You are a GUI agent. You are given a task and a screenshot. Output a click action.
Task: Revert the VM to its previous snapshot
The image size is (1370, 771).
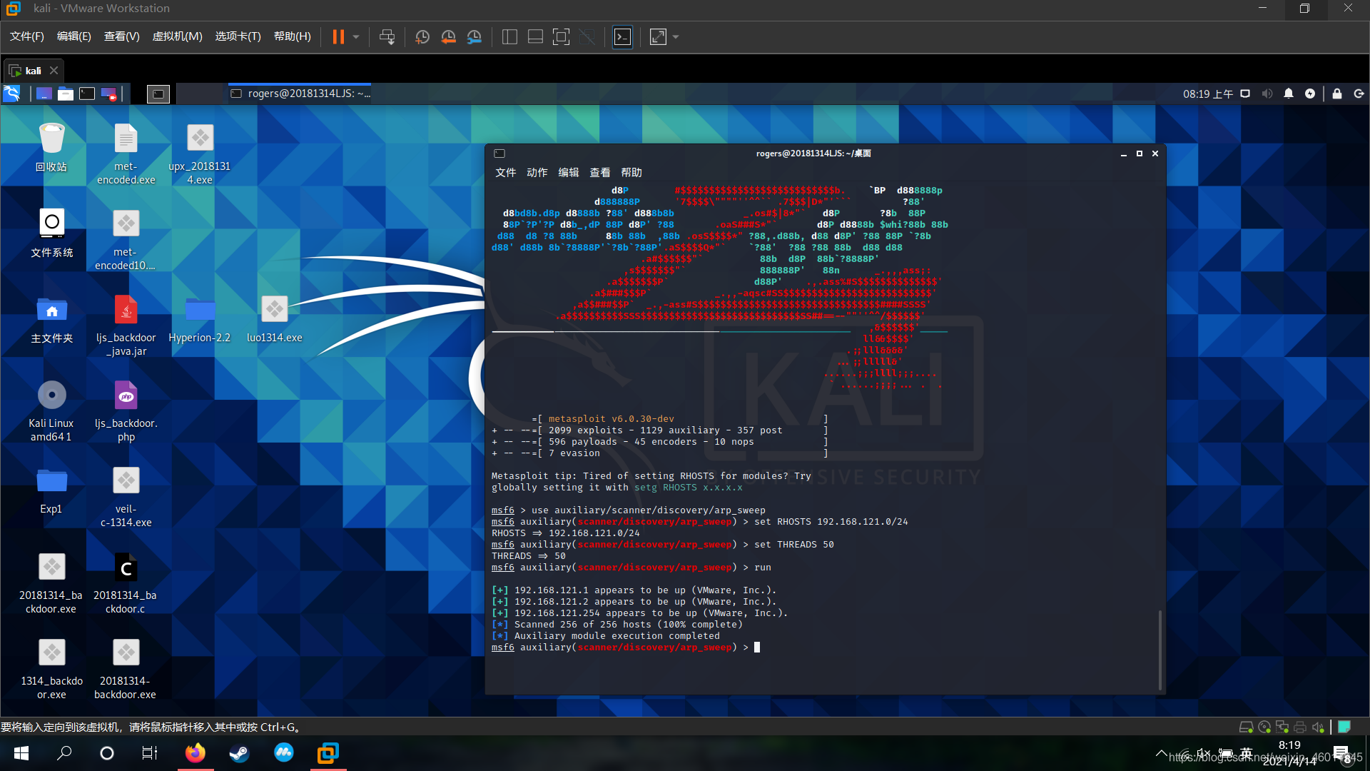tap(448, 36)
